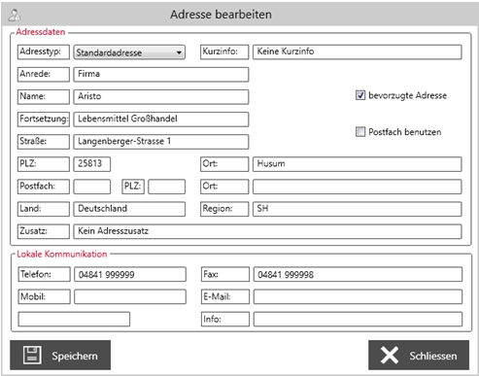Enable the Postfach benutzen checkbox
This screenshot has height=376, width=479.
click(360, 132)
